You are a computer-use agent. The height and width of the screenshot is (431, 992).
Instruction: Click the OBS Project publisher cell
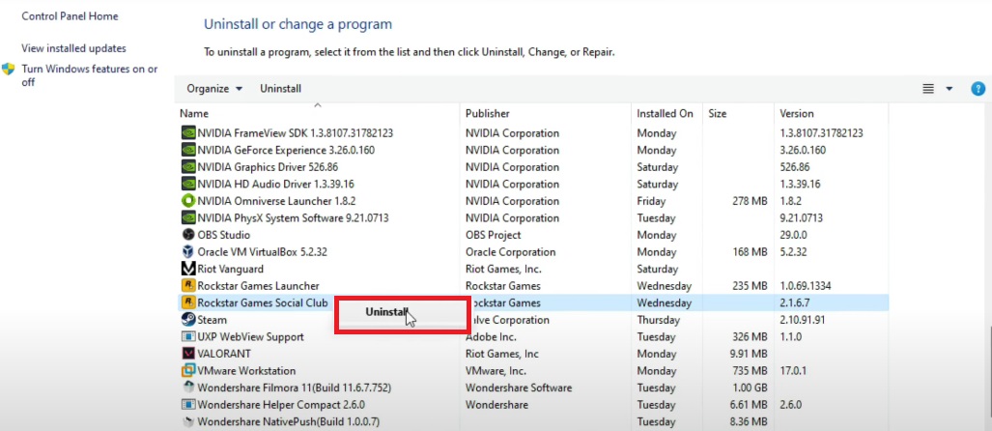[x=493, y=235]
